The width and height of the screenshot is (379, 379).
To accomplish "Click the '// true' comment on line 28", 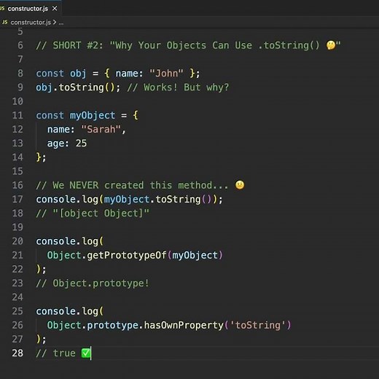I will tap(55, 353).
